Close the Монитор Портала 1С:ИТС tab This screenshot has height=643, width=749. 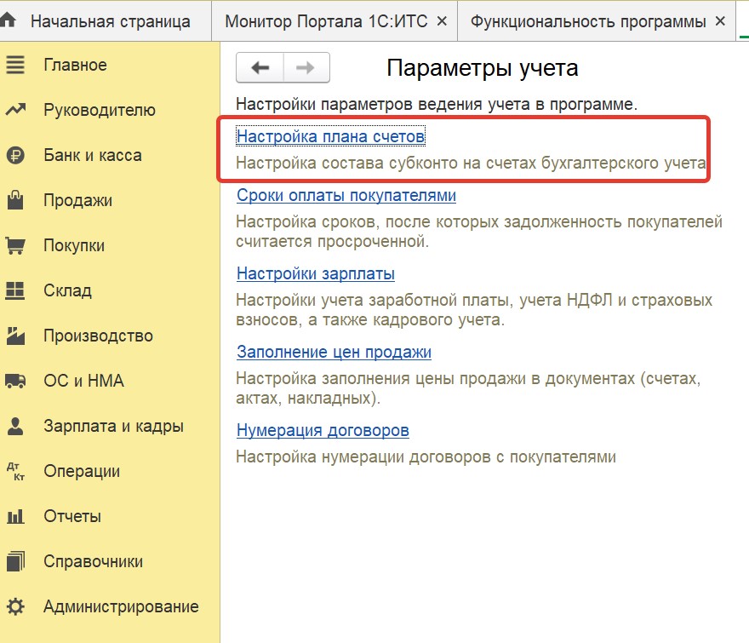442,21
